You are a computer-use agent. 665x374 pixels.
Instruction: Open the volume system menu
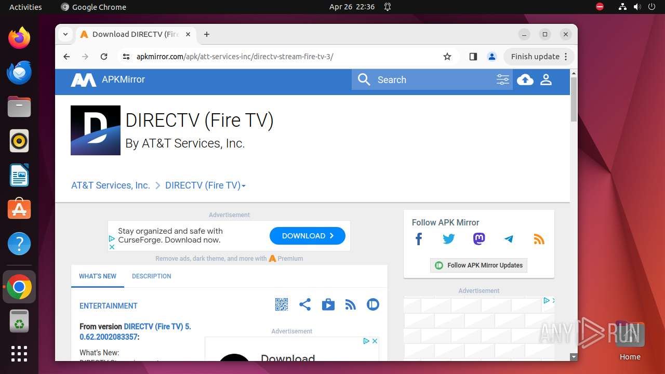click(637, 7)
